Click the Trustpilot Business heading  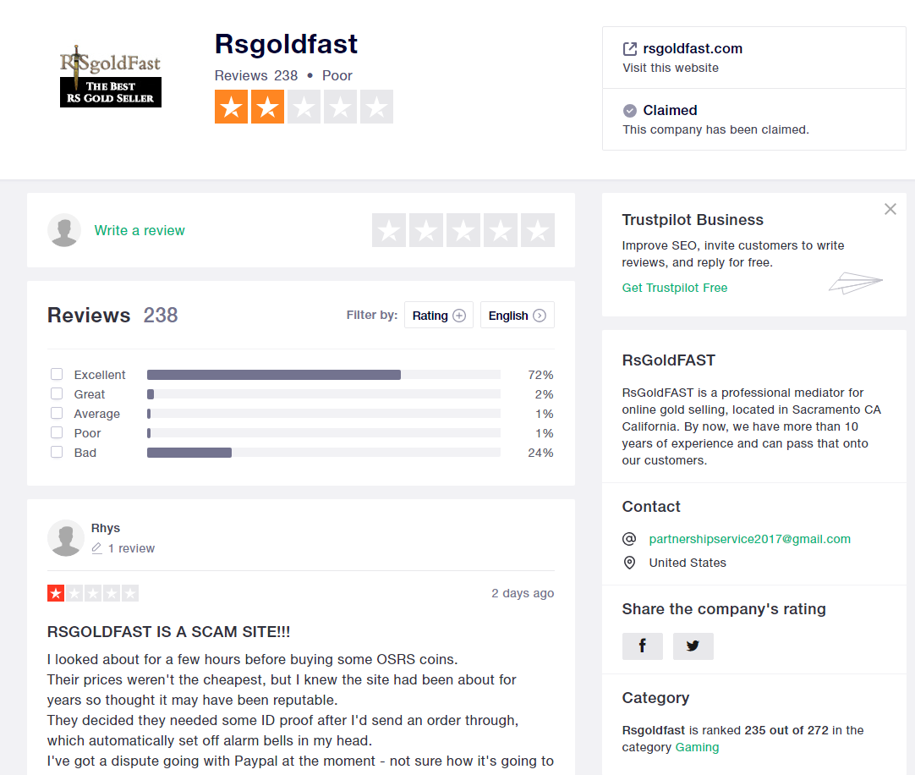(693, 220)
